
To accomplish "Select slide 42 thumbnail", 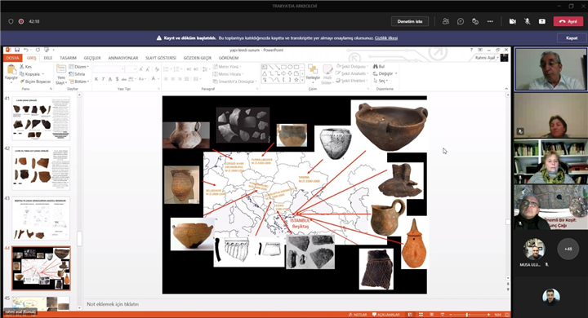I will click(41, 169).
